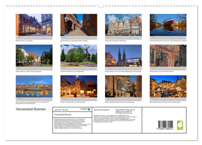Open the Alexander von Humboldt ship photo

(34, 86)
